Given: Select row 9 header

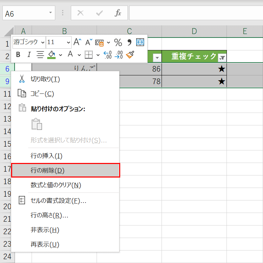Looking at the screenshot, I should (7, 81).
